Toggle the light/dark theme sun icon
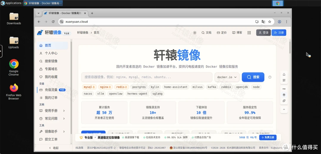This screenshot has width=321, height=154. (x=195, y=33)
